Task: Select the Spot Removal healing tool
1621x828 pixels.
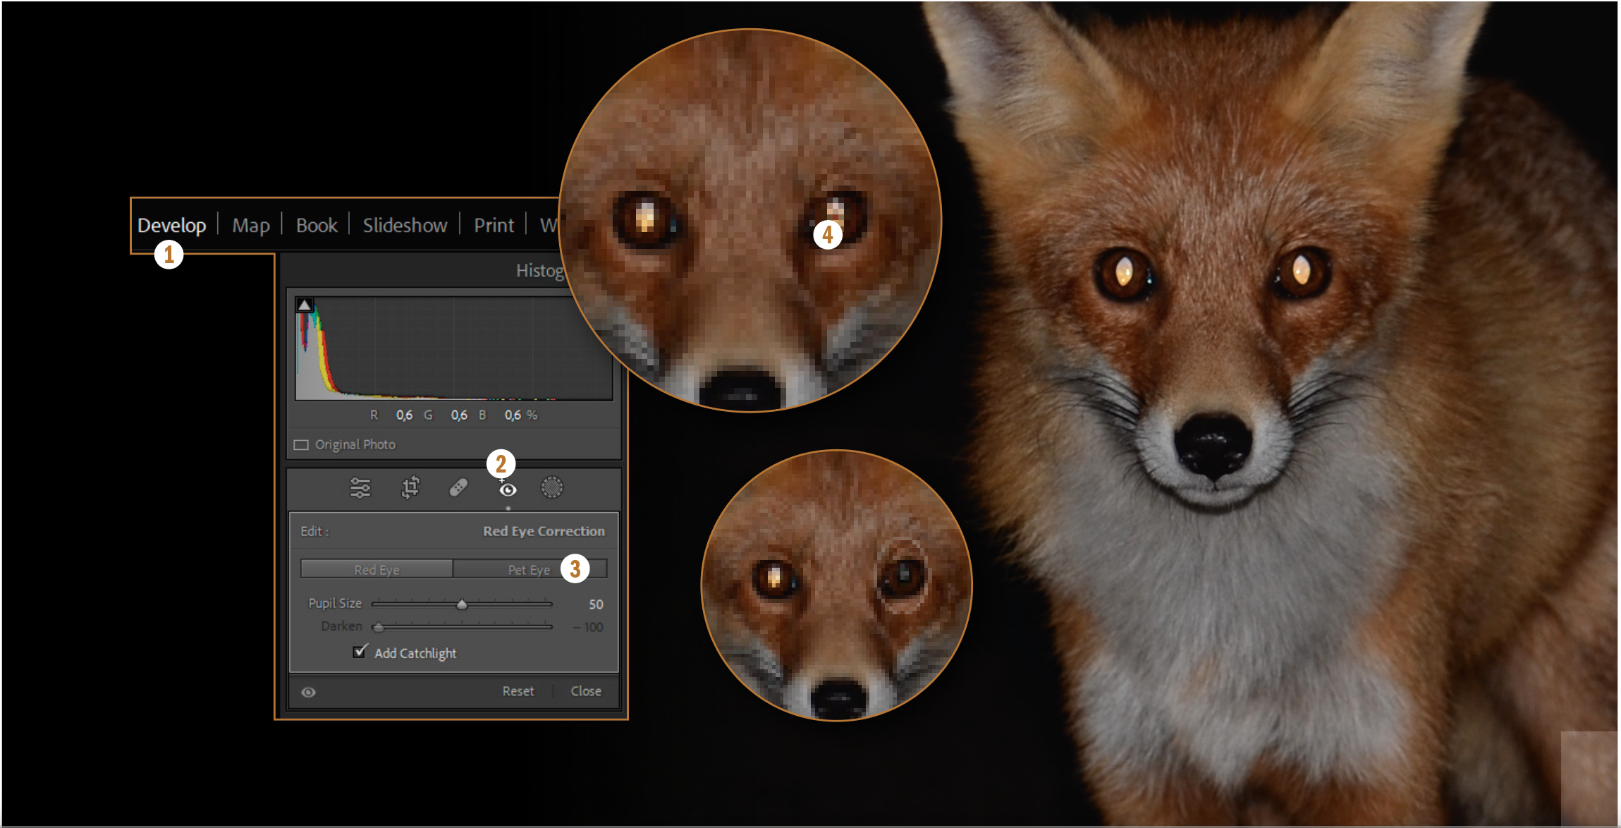Action: (x=458, y=488)
